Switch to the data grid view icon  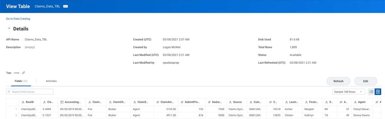tap(378, 92)
